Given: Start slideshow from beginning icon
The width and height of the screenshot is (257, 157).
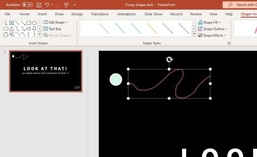Looking at the screenshot, I should (66, 5).
